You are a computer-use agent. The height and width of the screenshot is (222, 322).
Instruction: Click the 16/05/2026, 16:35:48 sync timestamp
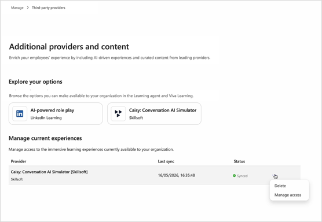pos(177,175)
